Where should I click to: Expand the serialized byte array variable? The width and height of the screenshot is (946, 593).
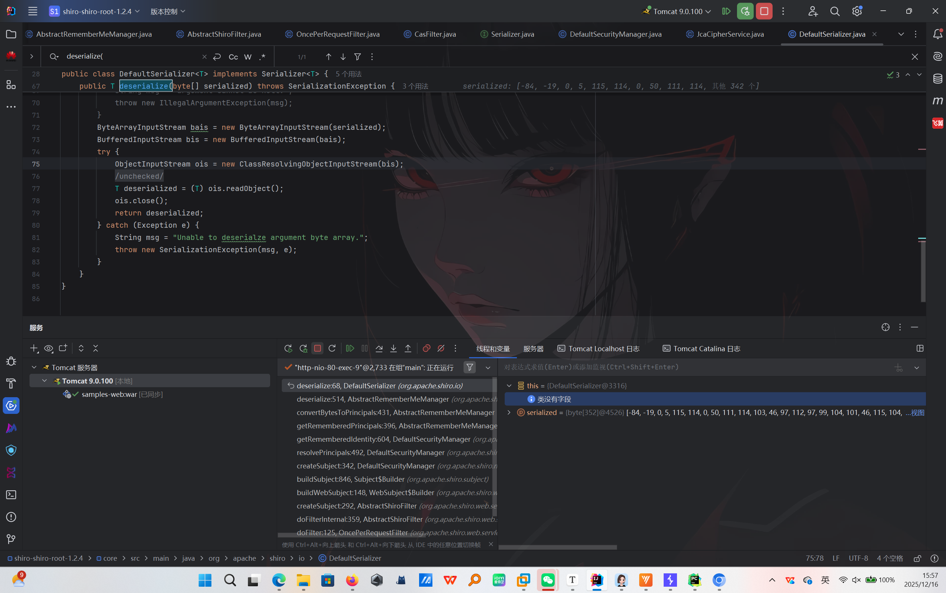click(x=509, y=413)
